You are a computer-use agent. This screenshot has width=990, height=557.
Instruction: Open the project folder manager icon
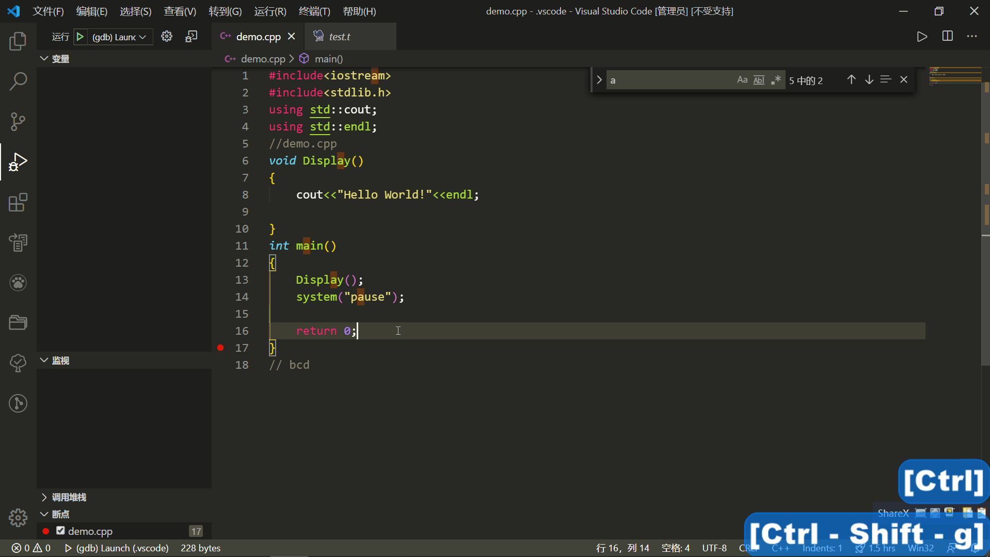tap(18, 323)
